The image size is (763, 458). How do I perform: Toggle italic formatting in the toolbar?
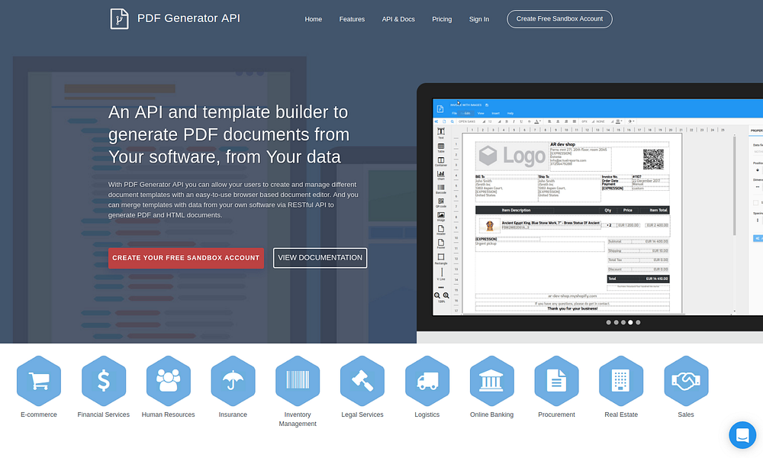513,121
